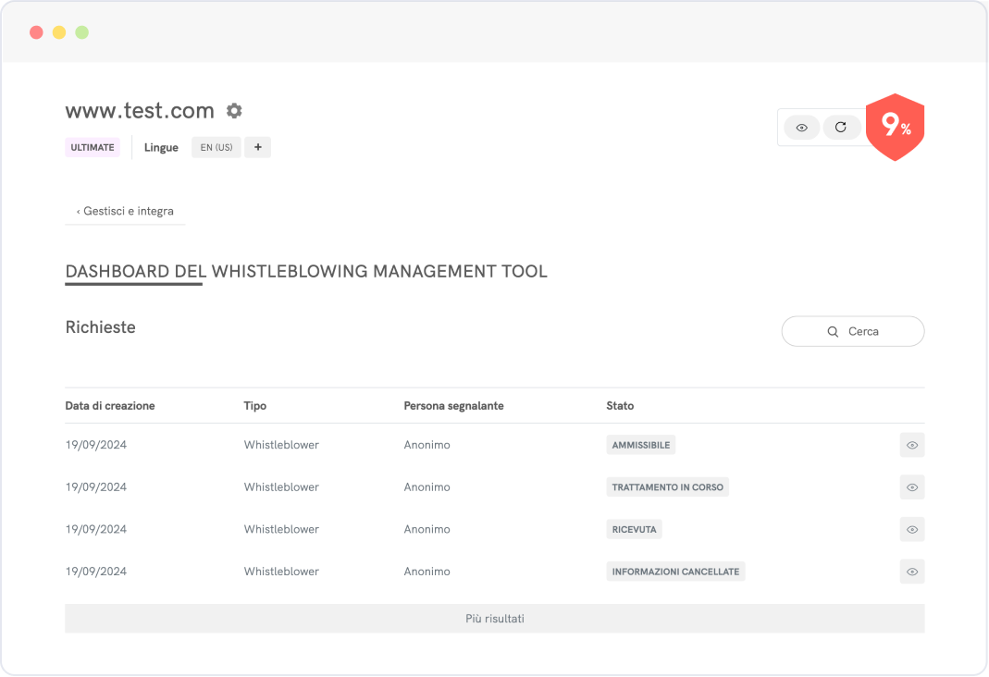The image size is (989, 677).
Task: Click the AMMISSIBILE status tag
Action: (x=640, y=445)
